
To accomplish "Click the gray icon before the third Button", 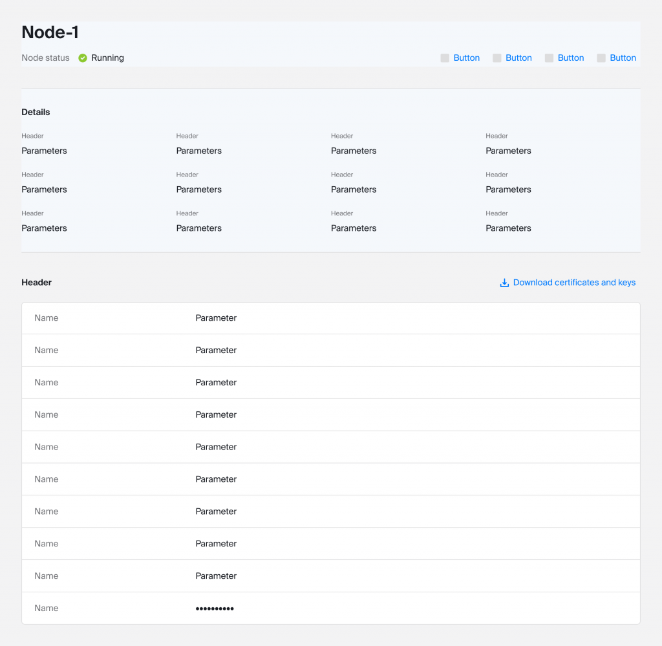I will click(x=549, y=58).
